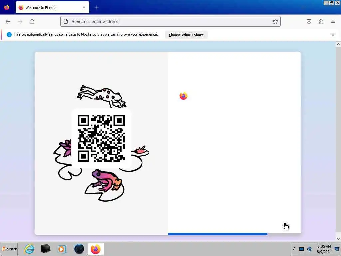
Task: Show hidden system tray icons
Action: click(x=294, y=249)
